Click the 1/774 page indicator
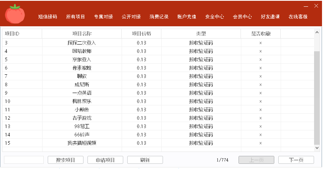The width and height of the screenshot is (324, 169). point(223,160)
